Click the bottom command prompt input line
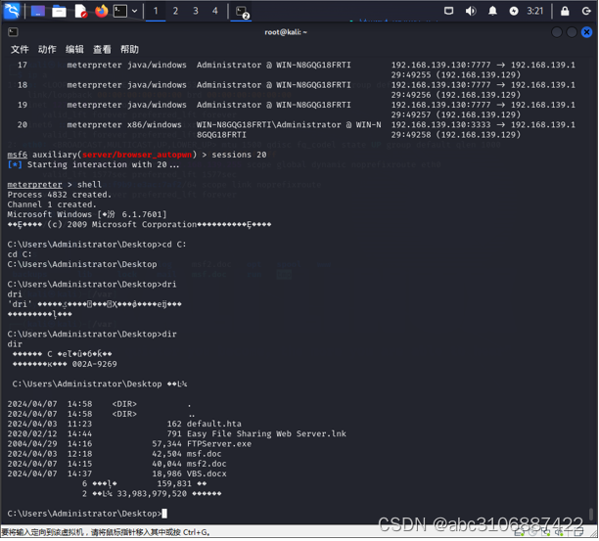 (87, 514)
